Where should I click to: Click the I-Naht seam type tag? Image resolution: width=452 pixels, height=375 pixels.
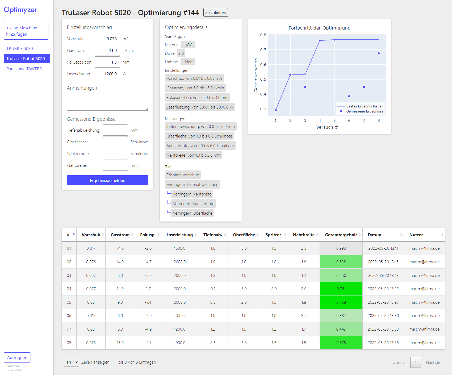pos(188,62)
